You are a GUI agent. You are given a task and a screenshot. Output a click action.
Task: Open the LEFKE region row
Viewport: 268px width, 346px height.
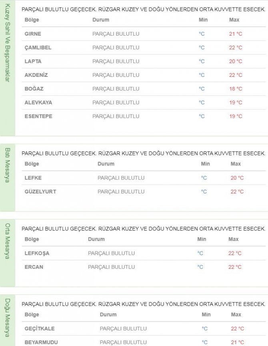click(x=33, y=178)
